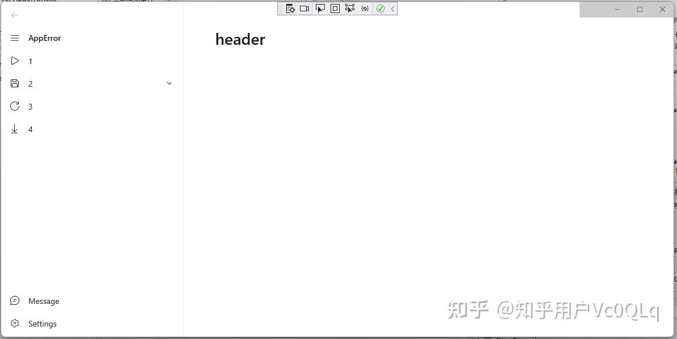Enable element selection in the debug toolbar
The image size is (677, 339).
pyautogui.click(x=320, y=9)
